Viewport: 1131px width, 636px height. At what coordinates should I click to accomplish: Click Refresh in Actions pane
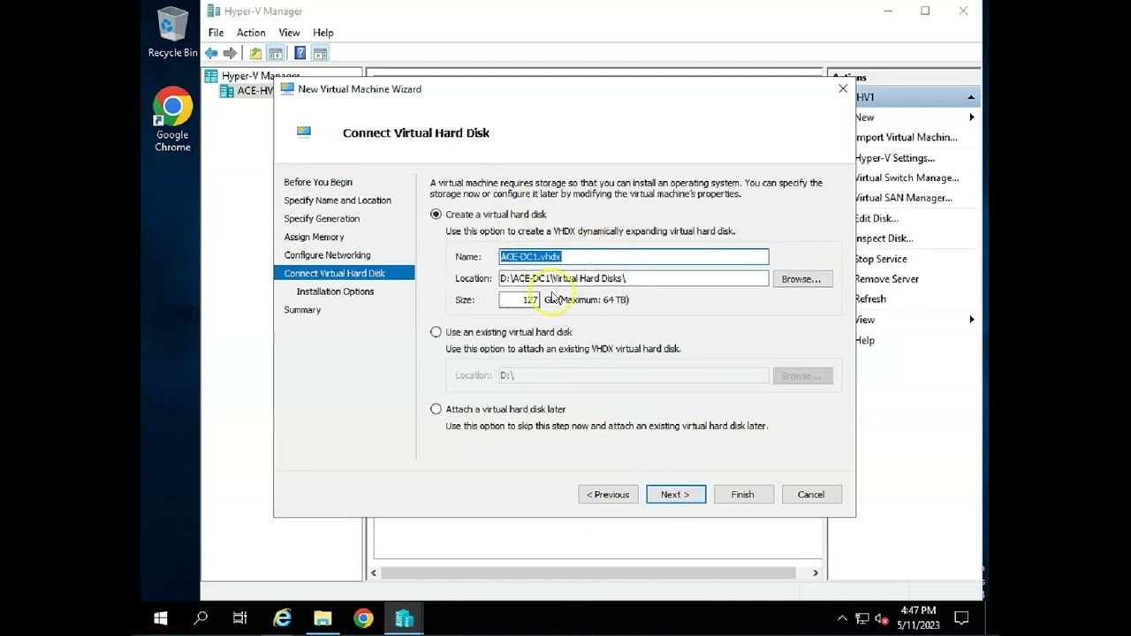pos(870,299)
